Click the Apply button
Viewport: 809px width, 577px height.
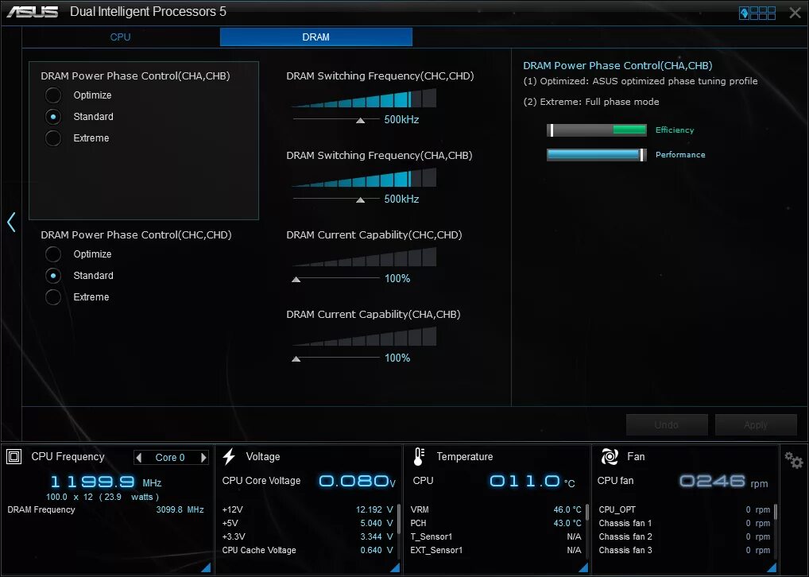(x=756, y=424)
